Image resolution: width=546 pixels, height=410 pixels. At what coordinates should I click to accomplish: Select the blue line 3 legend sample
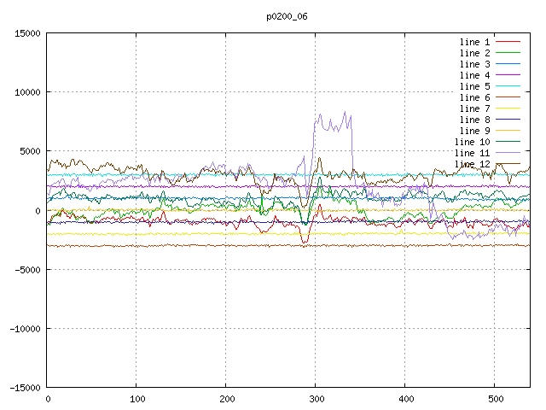point(508,64)
